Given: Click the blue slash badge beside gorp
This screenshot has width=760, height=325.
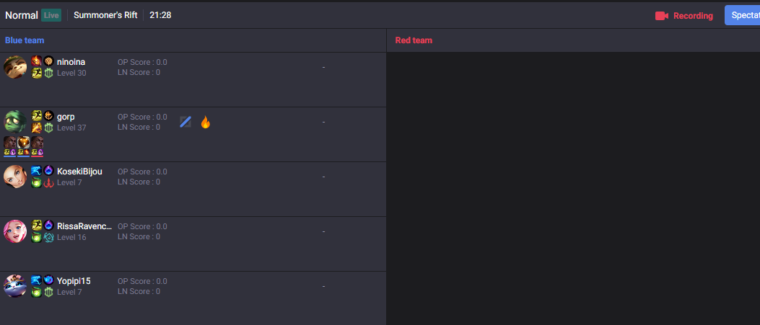Looking at the screenshot, I should [185, 123].
